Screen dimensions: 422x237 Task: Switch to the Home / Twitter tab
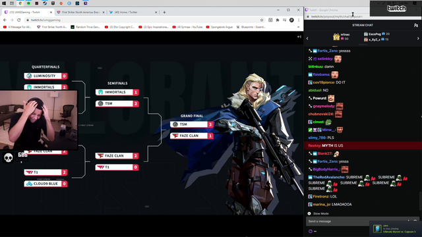coord(131,12)
